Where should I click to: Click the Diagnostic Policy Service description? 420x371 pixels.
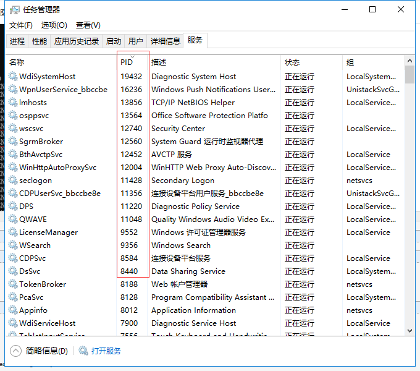(x=195, y=207)
